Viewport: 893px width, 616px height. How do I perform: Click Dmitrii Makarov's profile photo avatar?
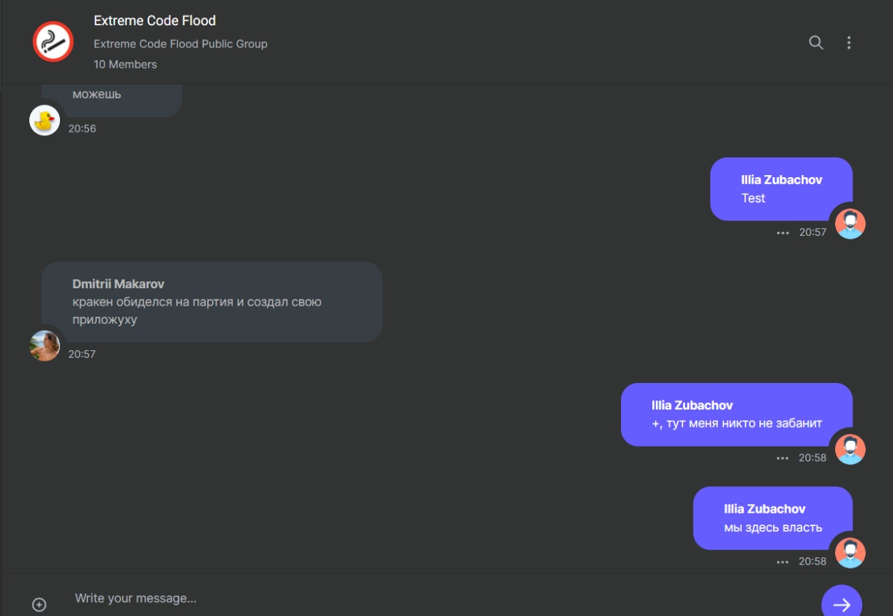tap(45, 346)
